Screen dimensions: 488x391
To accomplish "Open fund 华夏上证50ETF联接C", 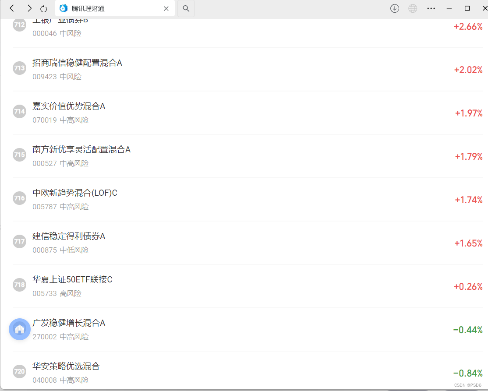I will 73,279.
